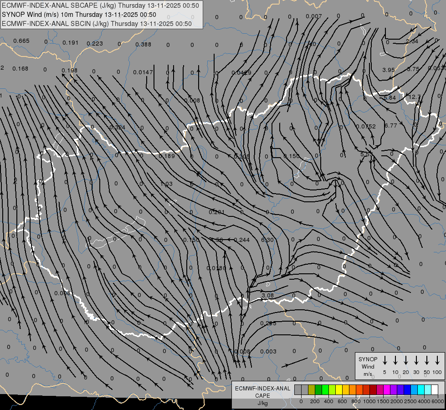Click the 'SYNOP Wind m/s' legend label
The width and height of the screenshot is (446, 410).
[x=368, y=366]
